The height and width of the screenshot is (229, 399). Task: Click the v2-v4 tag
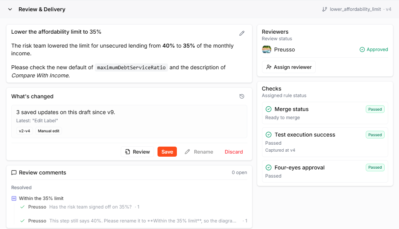click(24, 131)
